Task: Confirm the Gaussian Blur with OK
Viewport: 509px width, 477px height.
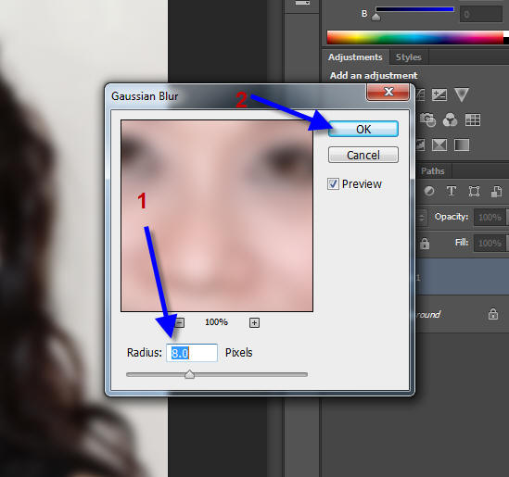Action: point(363,129)
